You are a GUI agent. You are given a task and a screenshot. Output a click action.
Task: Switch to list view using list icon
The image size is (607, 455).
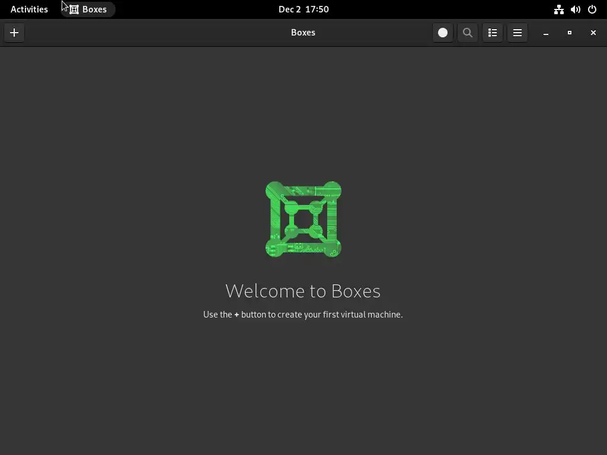pos(493,33)
